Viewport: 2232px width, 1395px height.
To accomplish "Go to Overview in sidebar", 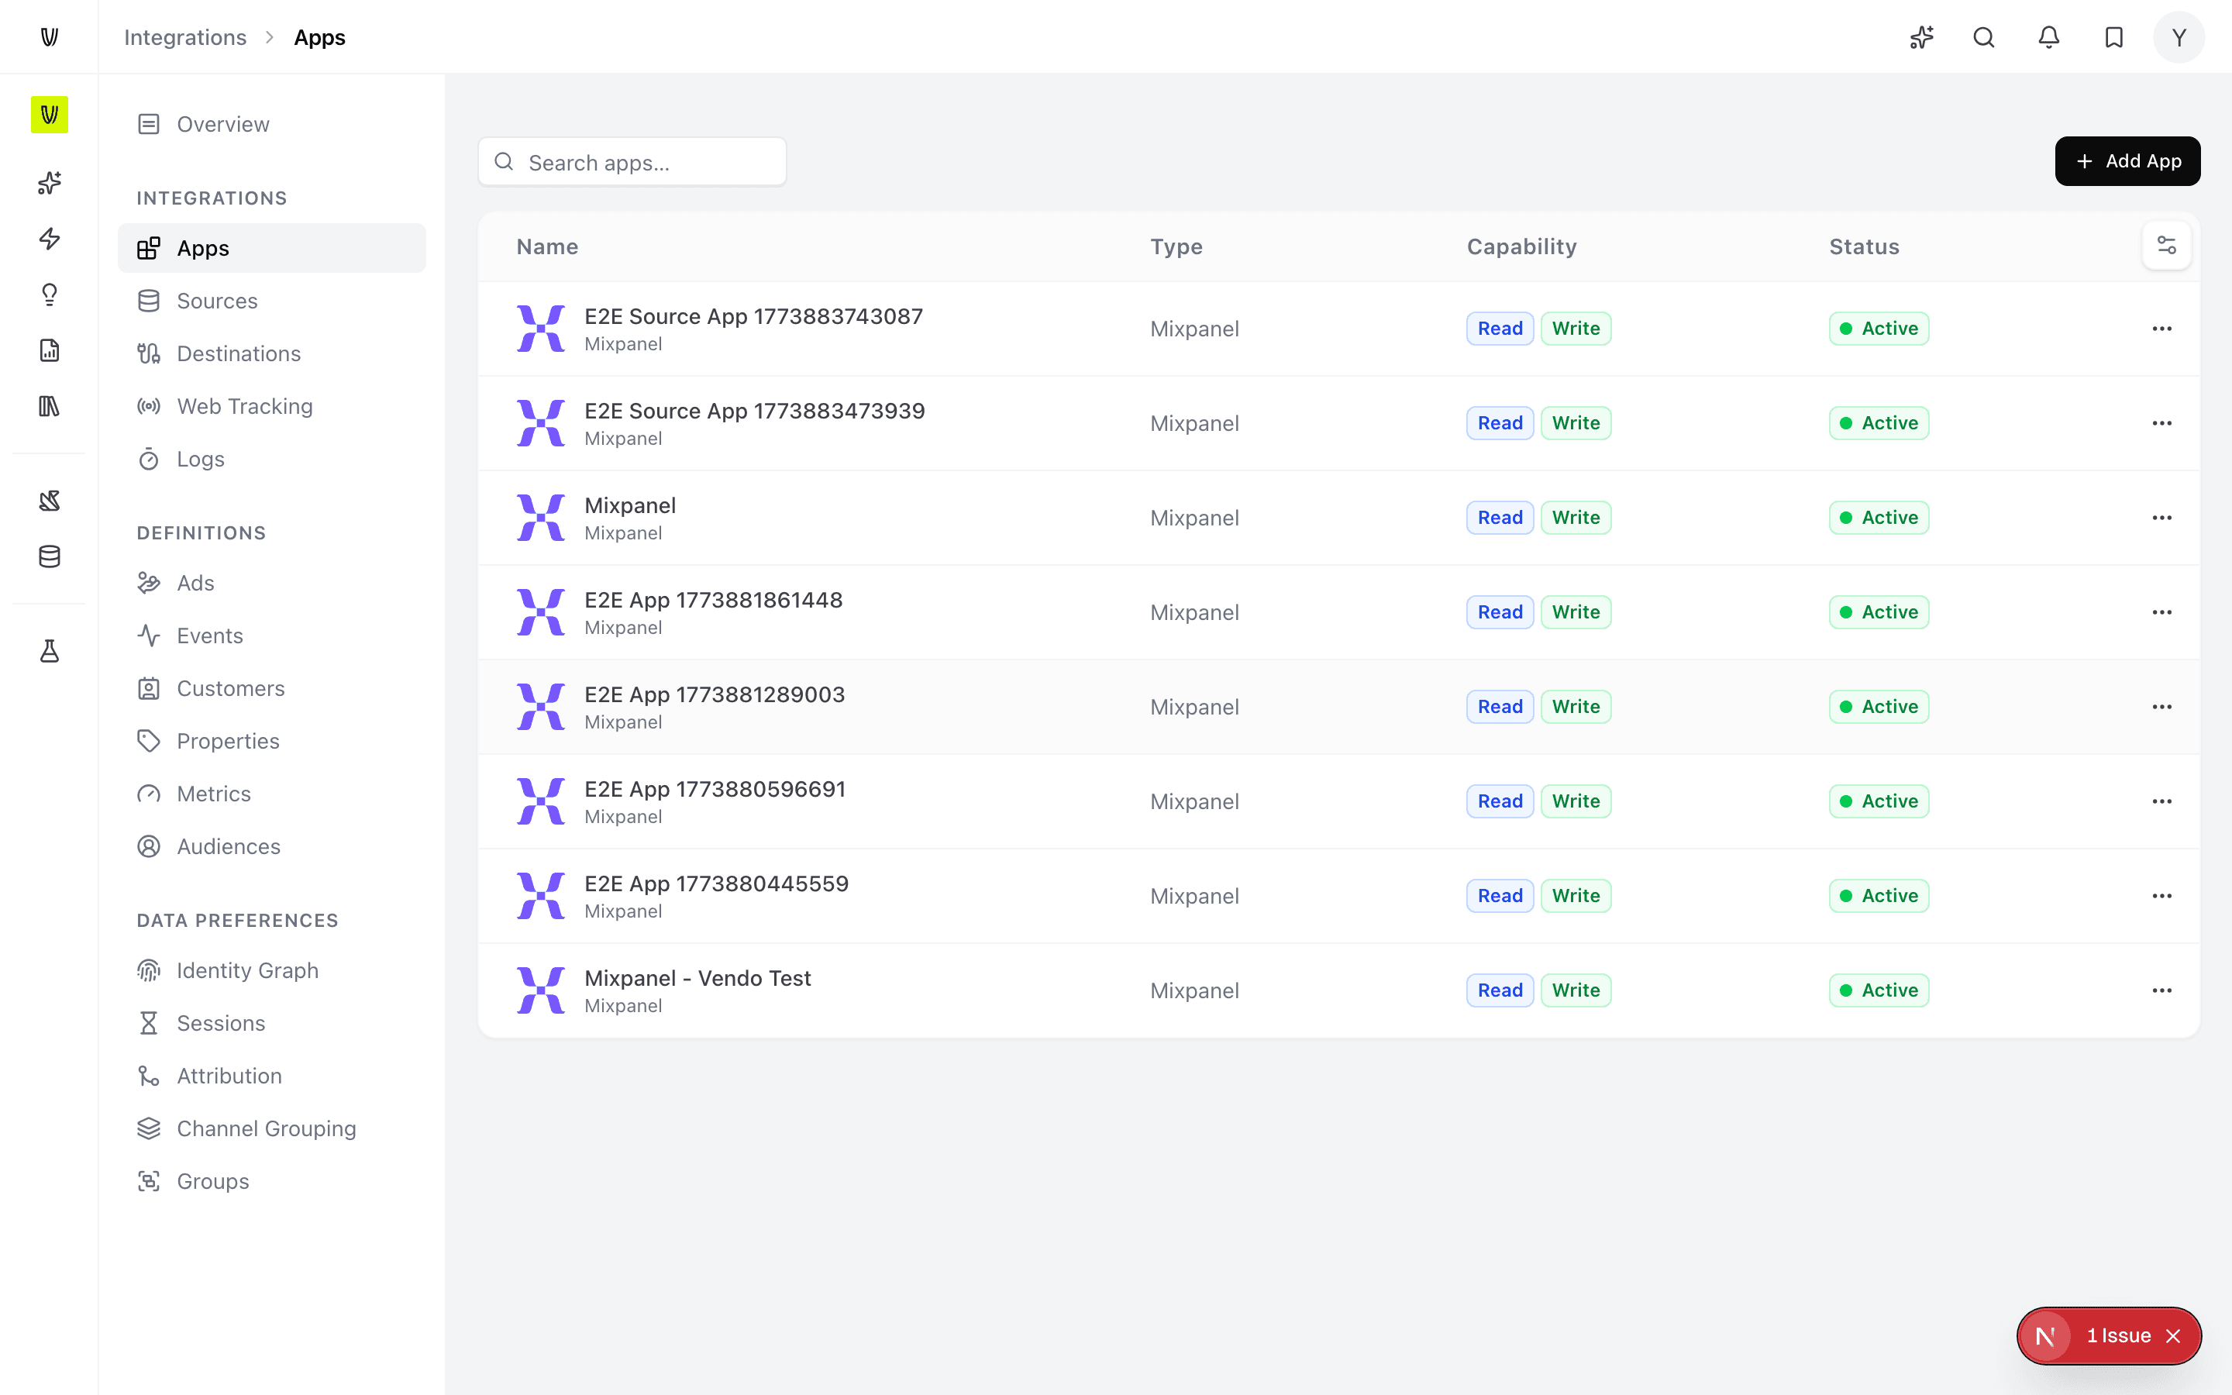I will pos(272,124).
